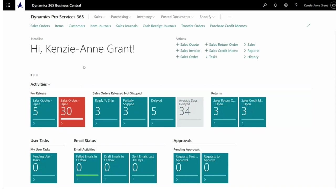The height and width of the screenshot is (189, 336).
Task: Expand the Shopify dropdown menu
Action: 207,17
